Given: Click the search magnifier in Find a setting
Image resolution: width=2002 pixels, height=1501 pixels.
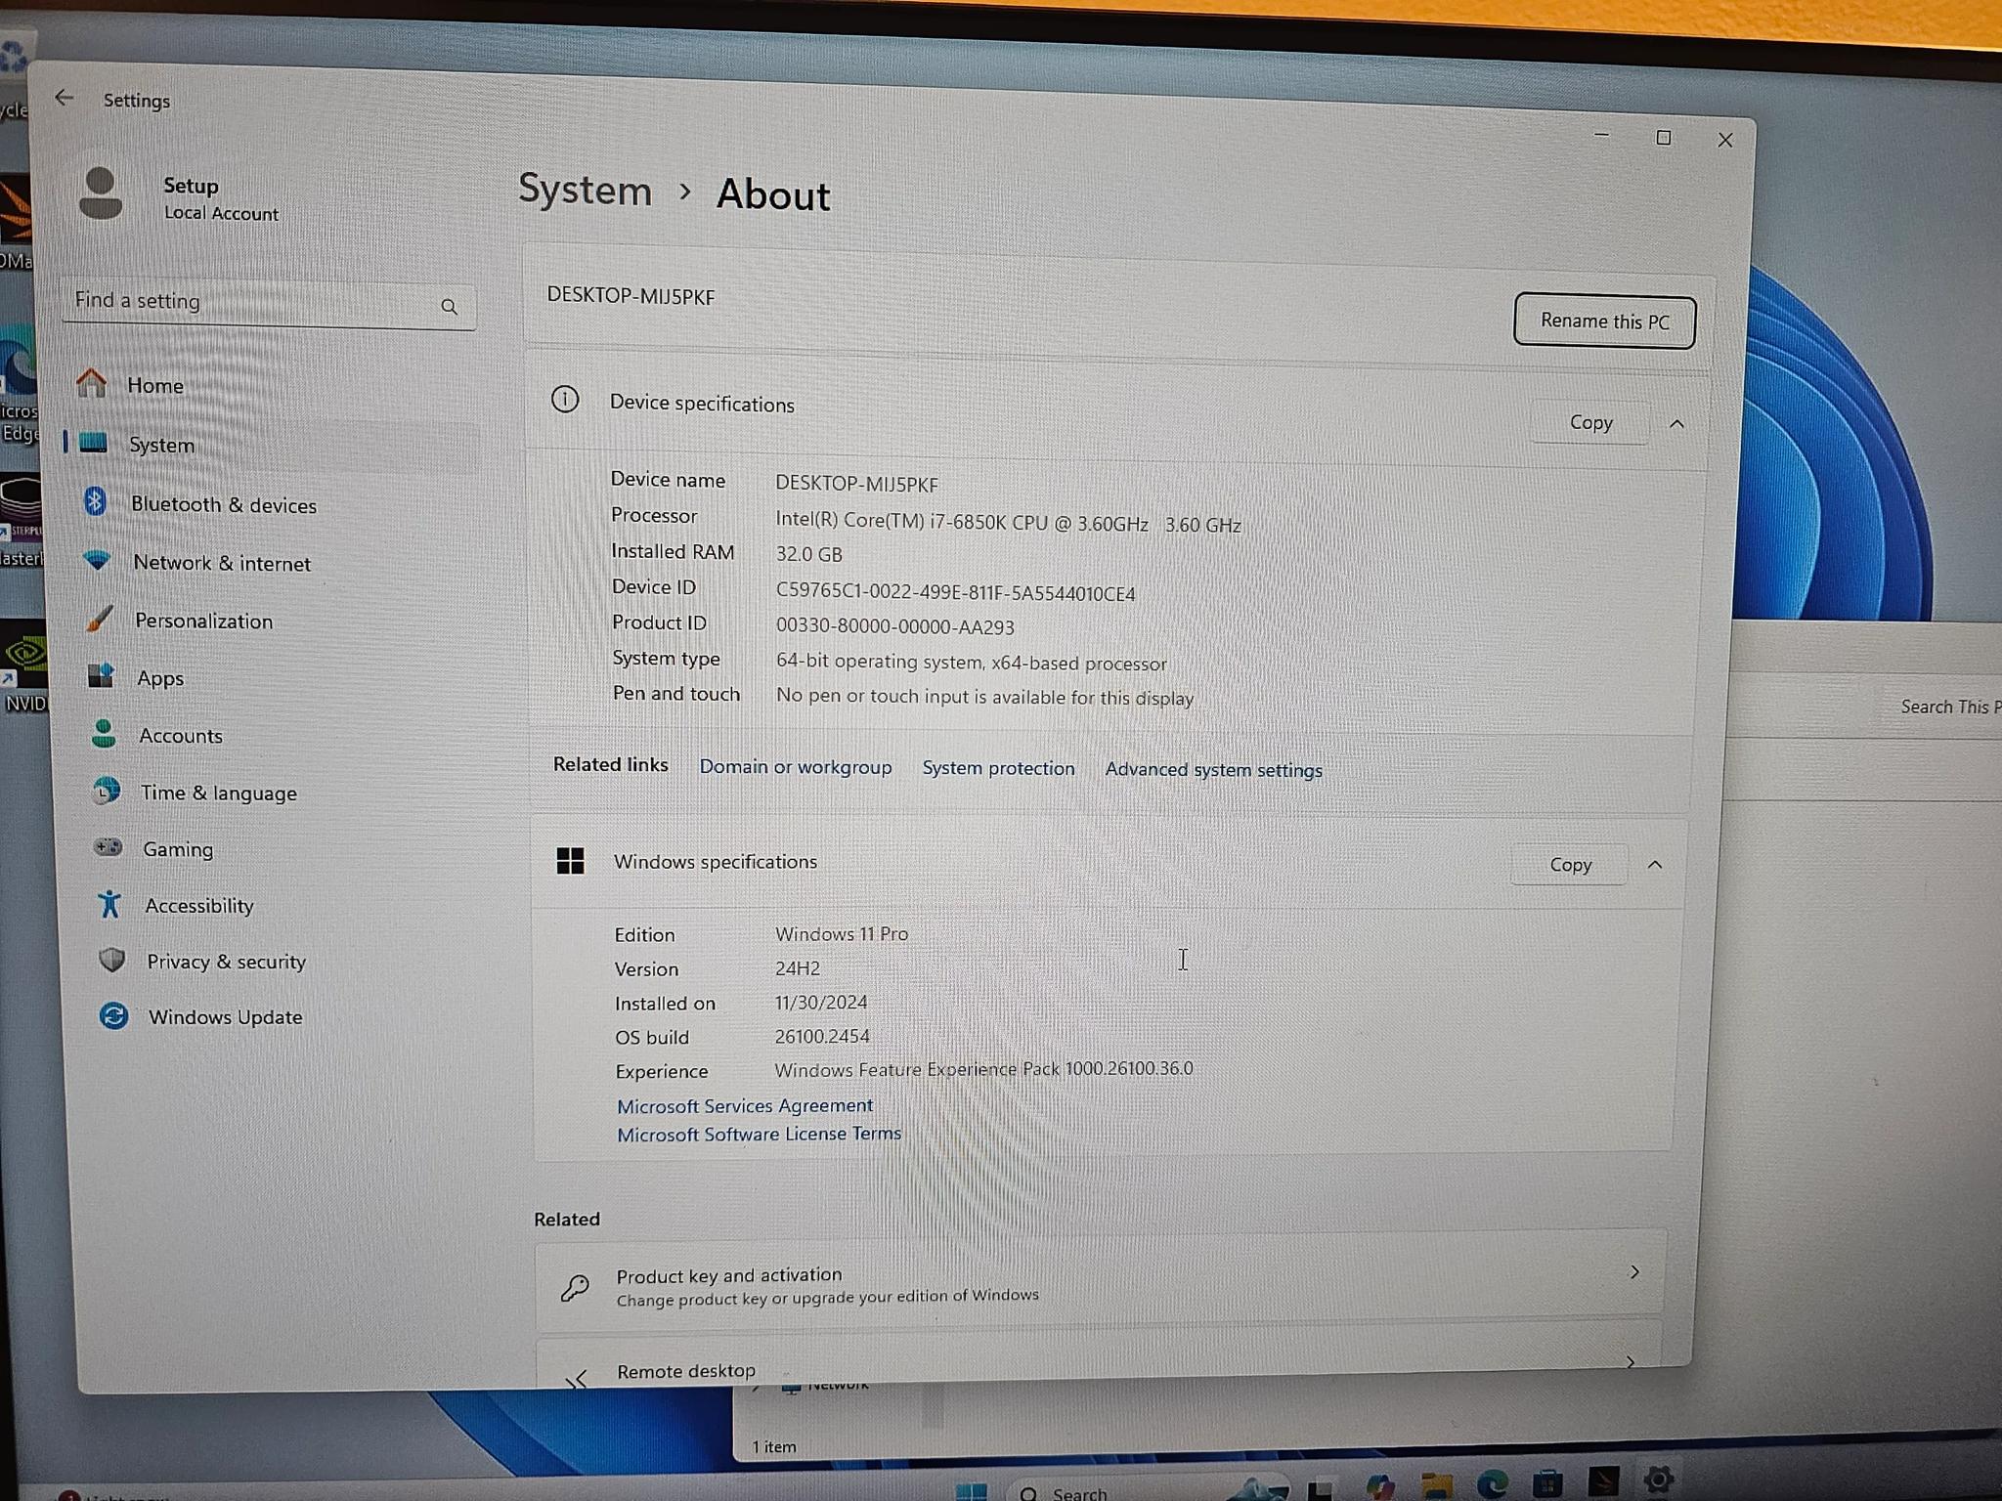Looking at the screenshot, I should pyautogui.click(x=449, y=307).
